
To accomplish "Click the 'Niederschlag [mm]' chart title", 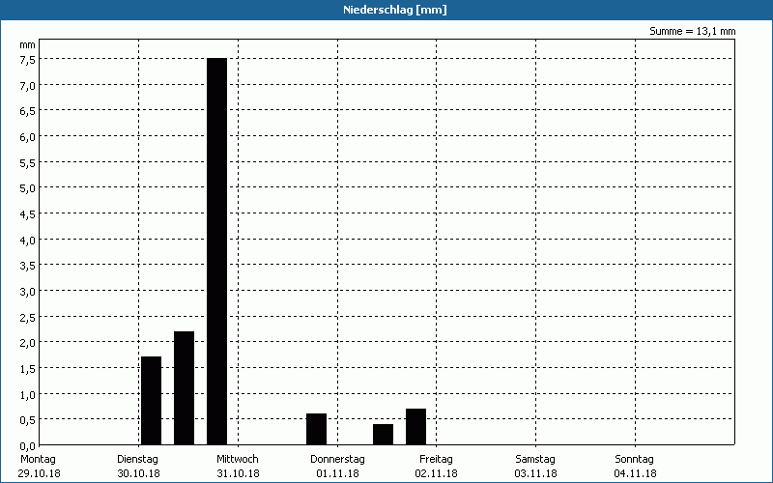I will pyautogui.click(x=395, y=10).
